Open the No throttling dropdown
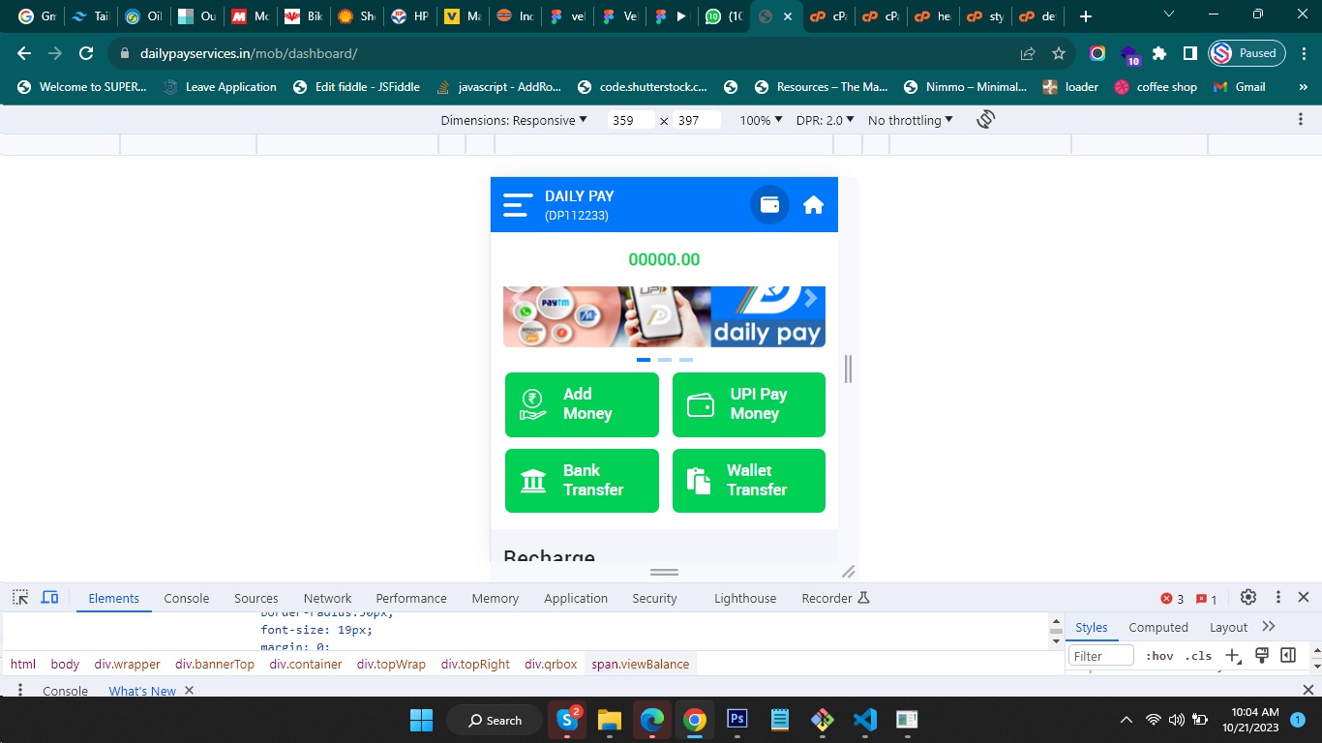 click(x=910, y=120)
